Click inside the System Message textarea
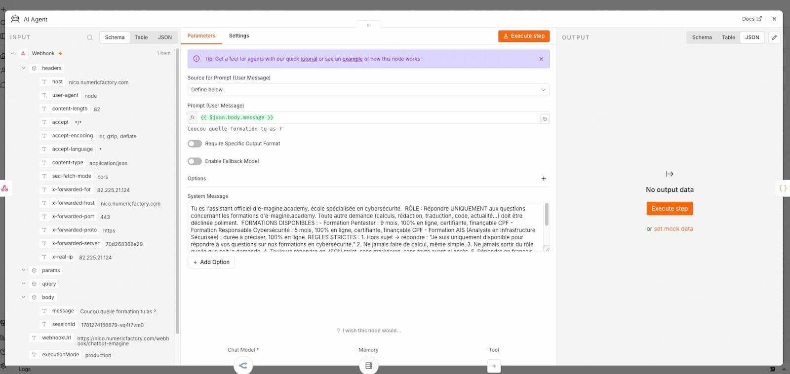 click(x=365, y=226)
